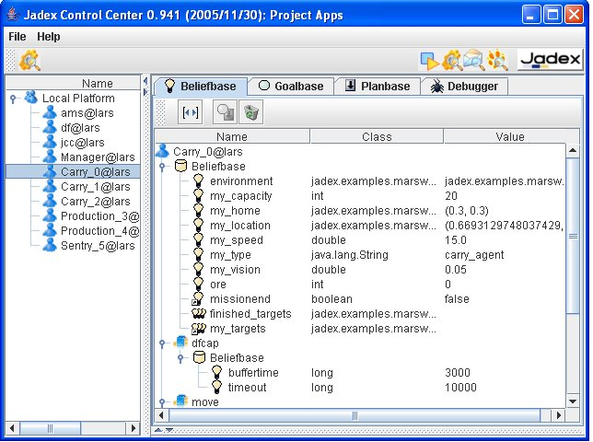
Task: Click scroll right arrow under belief table
Action: pos(559,415)
